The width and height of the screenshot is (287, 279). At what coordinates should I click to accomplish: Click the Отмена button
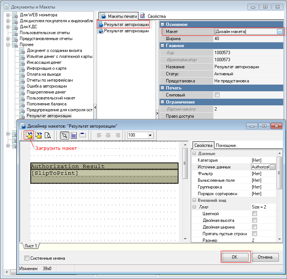pos(265,257)
